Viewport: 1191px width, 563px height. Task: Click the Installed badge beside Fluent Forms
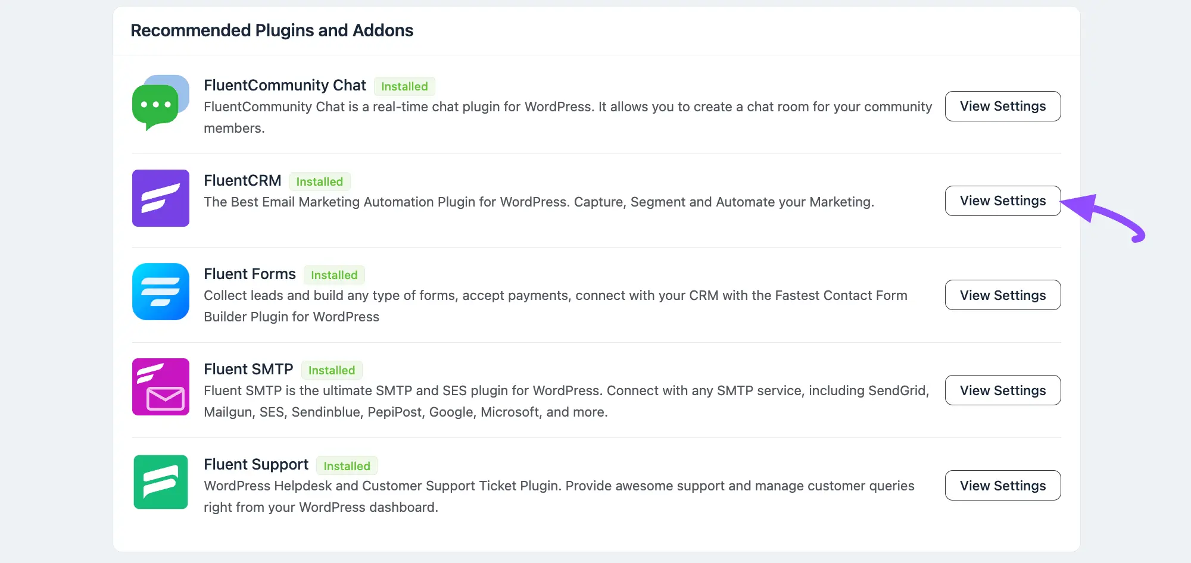click(334, 275)
